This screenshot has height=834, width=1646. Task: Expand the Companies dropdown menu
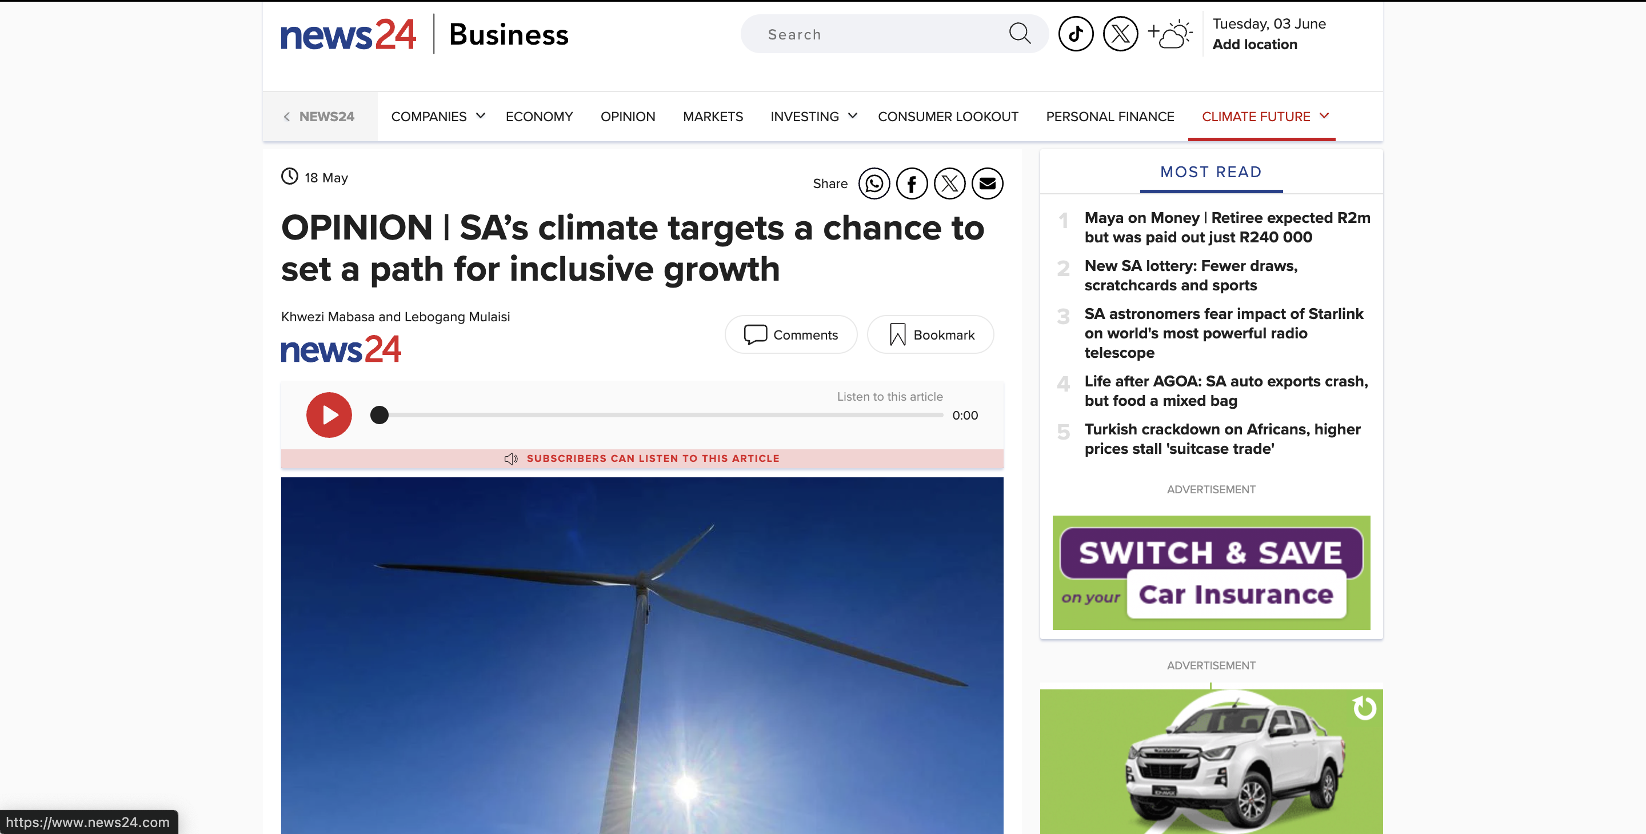(x=481, y=116)
